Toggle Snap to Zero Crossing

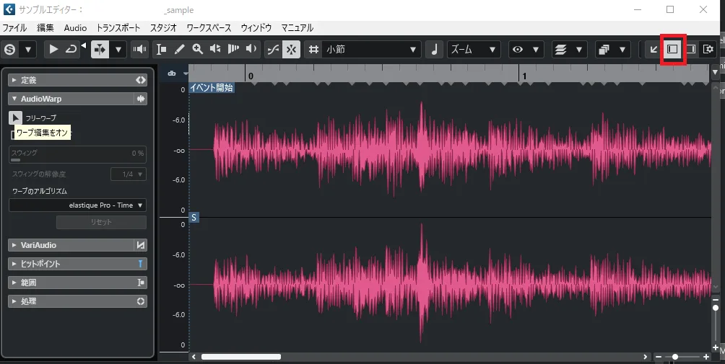click(273, 49)
